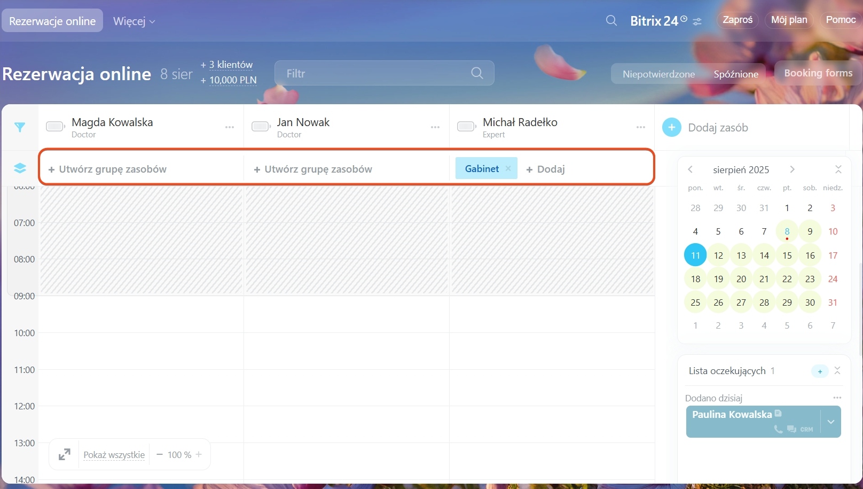Switch to the Spóźnione filter tab

736,74
